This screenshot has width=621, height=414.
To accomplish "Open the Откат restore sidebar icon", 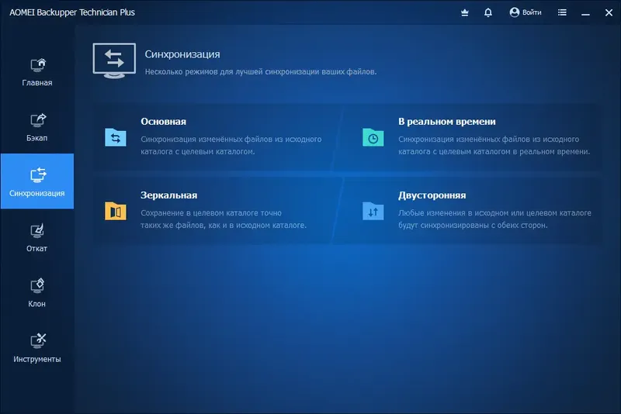I will (x=37, y=231).
